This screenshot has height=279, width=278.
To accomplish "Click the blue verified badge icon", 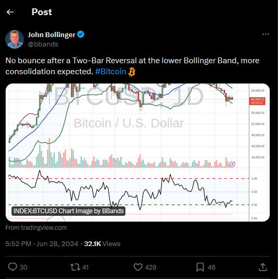I will click(x=80, y=34).
